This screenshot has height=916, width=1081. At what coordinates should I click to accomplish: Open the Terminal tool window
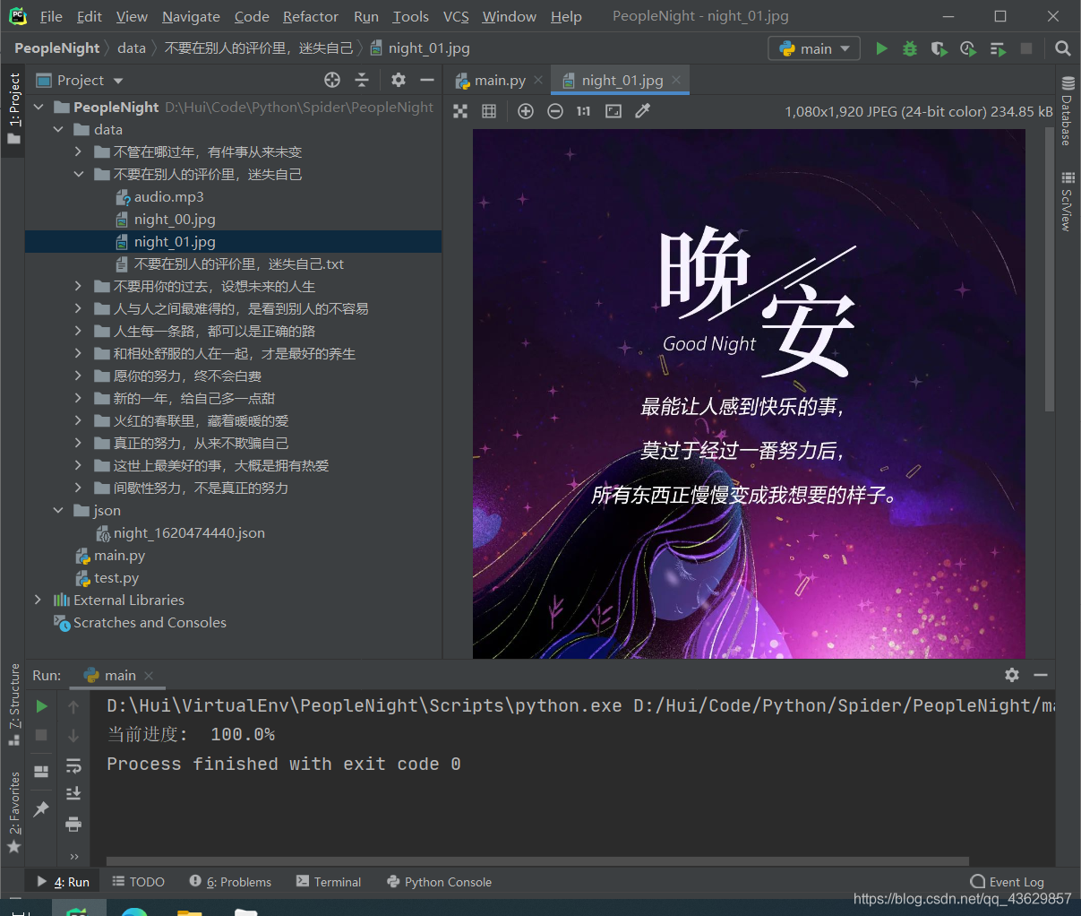tap(329, 882)
